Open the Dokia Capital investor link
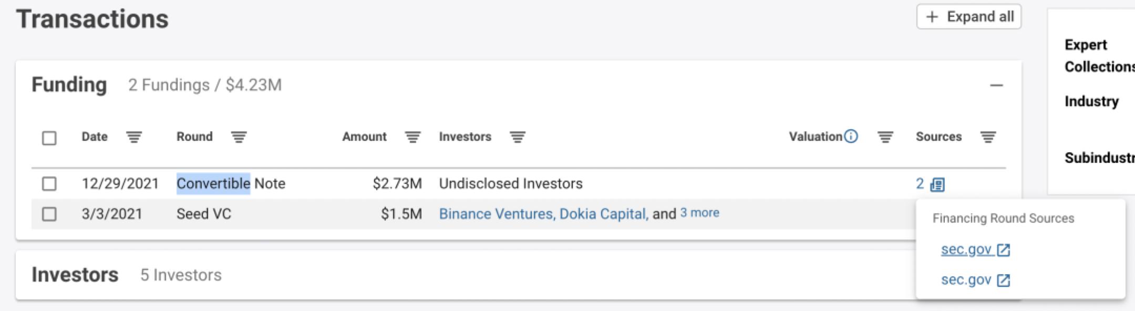 (x=602, y=214)
